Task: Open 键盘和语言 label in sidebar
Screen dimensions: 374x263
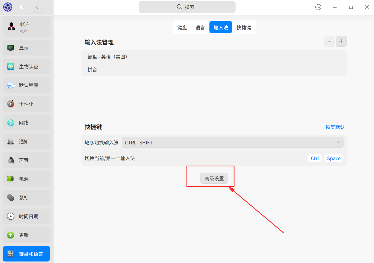Action: click(31, 254)
